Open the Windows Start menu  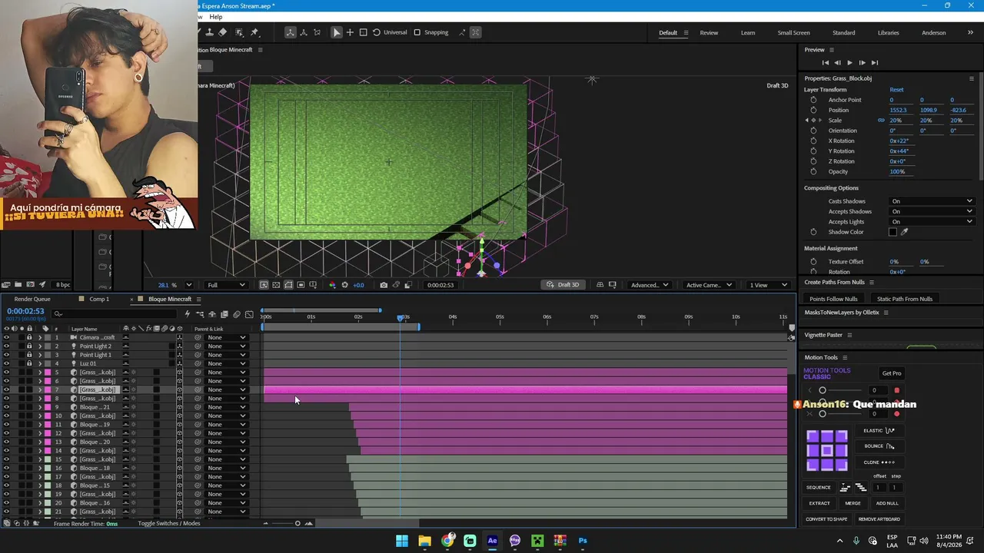[x=402, y=541]
